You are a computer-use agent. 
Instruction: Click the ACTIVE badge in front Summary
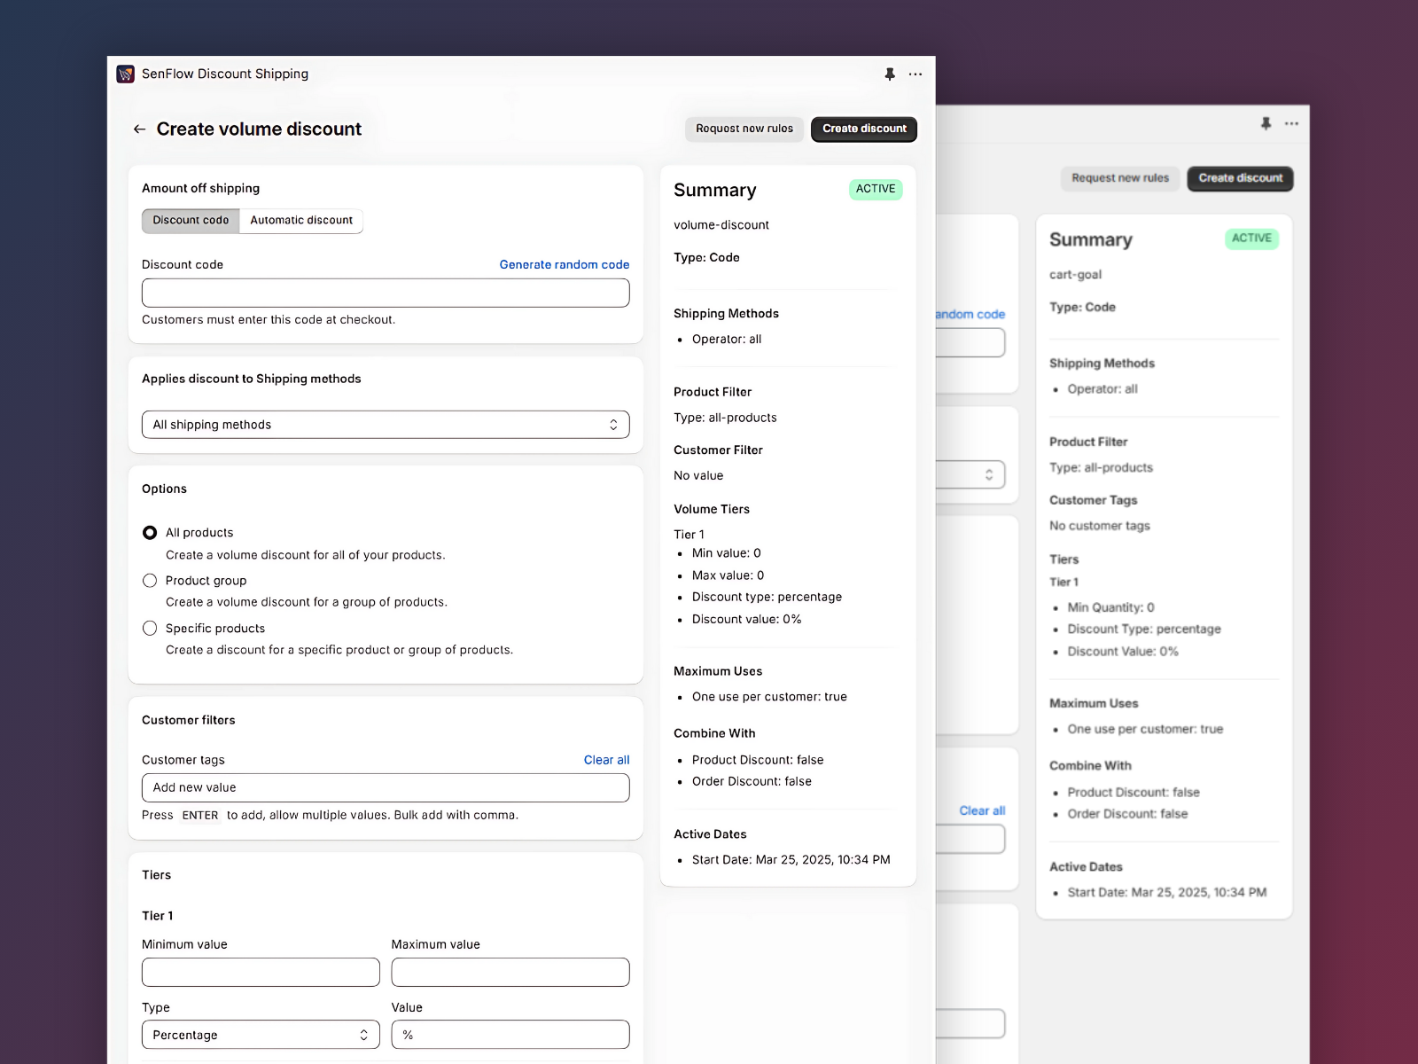876,189
